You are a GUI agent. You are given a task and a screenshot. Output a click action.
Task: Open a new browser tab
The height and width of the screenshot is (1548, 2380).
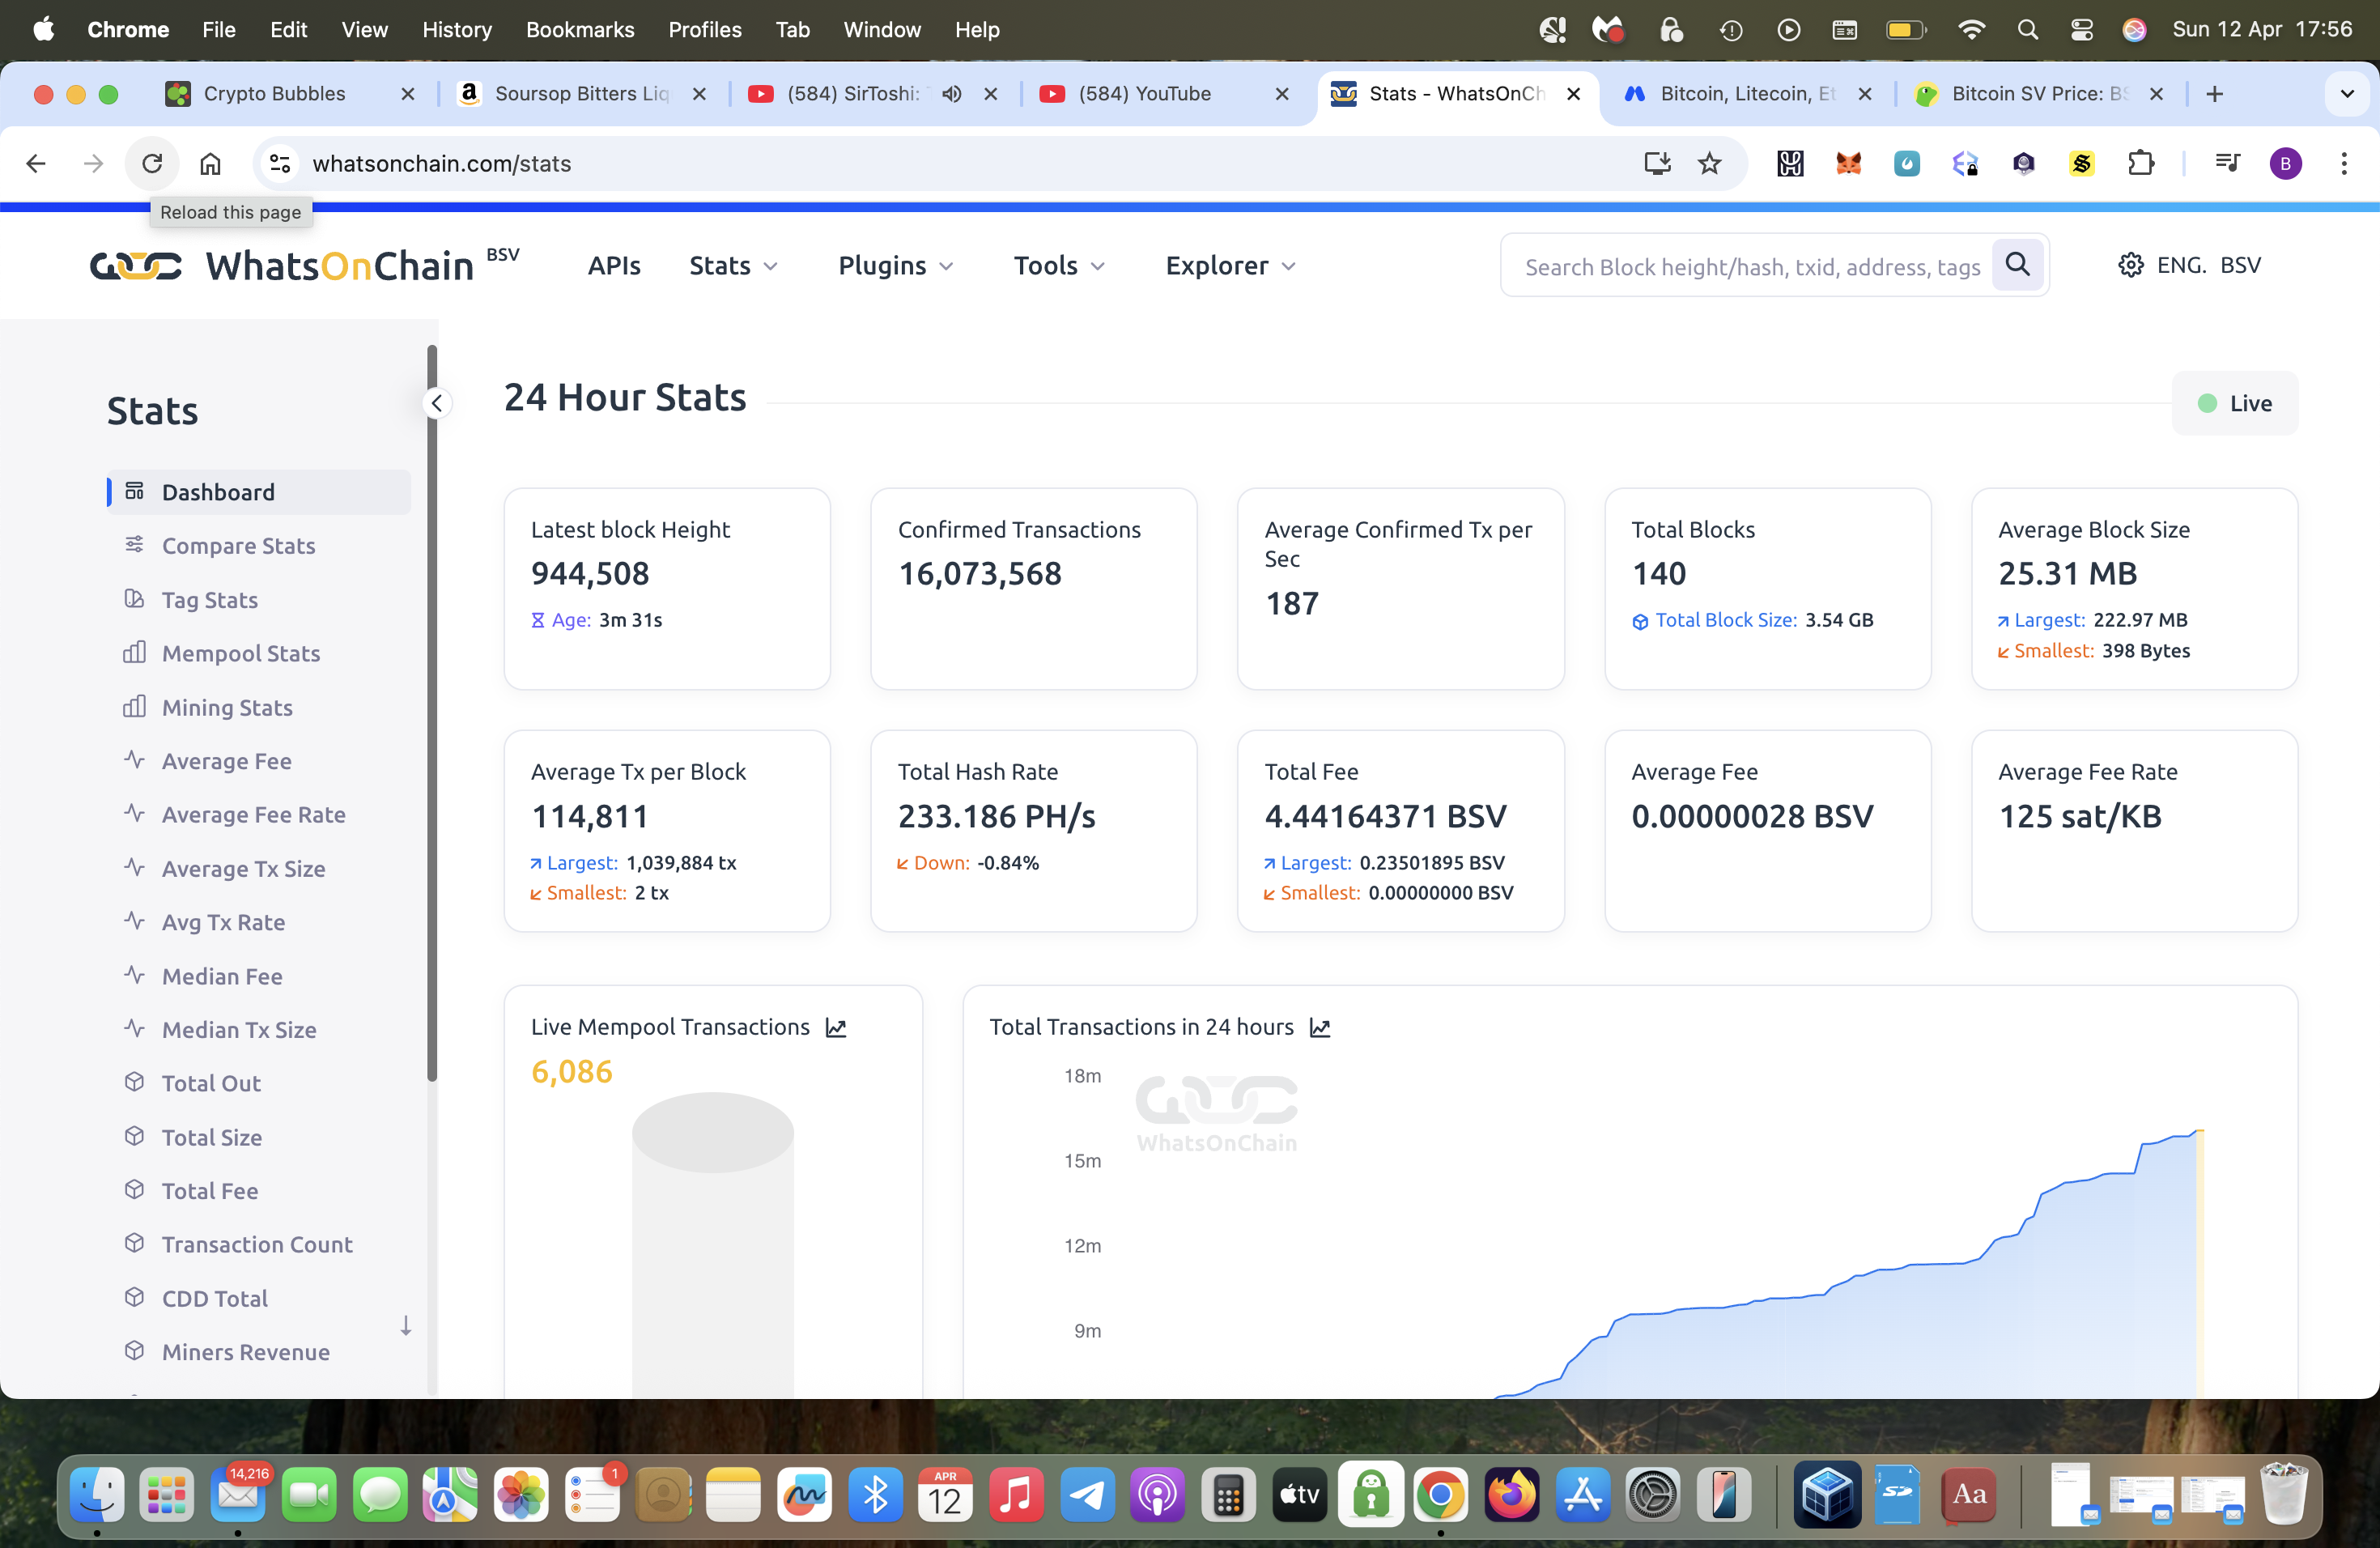2215,93
